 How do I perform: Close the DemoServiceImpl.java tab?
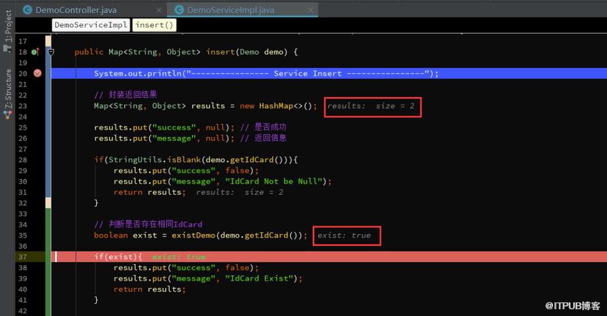point(310,10)
